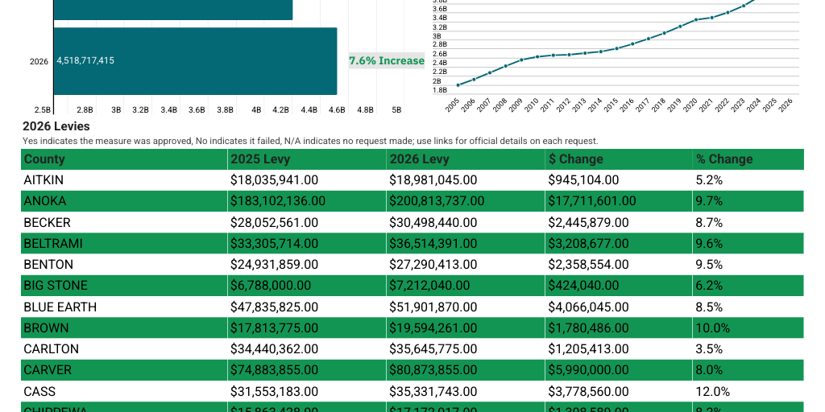
Task: Select the 2026 bar in the bar chart
Action: pos(195,61)
